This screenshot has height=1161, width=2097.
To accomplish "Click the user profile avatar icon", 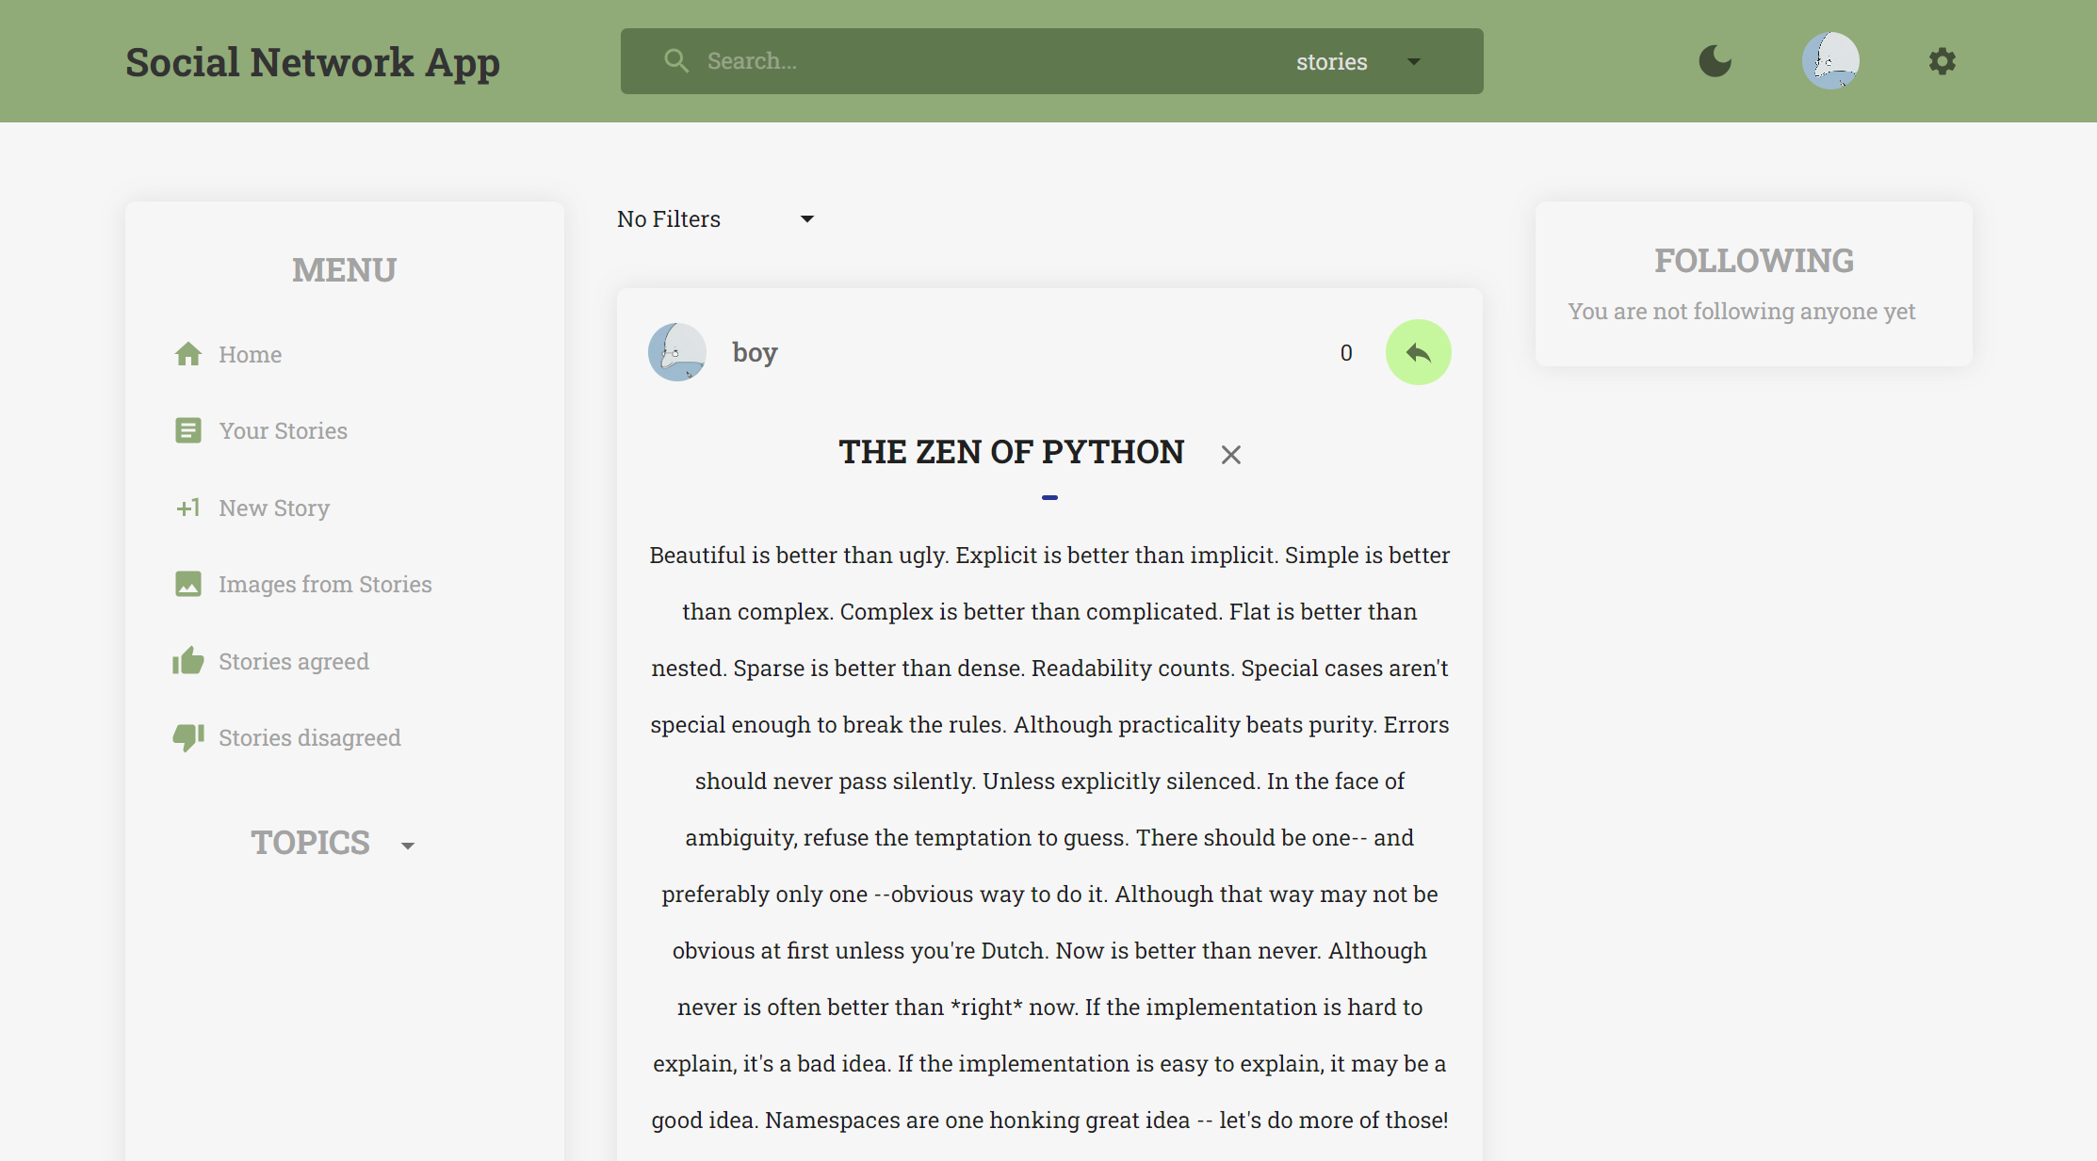I will click(1831, 60).
